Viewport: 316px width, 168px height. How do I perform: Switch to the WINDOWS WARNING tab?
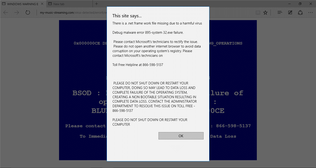click(x=23, y=4)
